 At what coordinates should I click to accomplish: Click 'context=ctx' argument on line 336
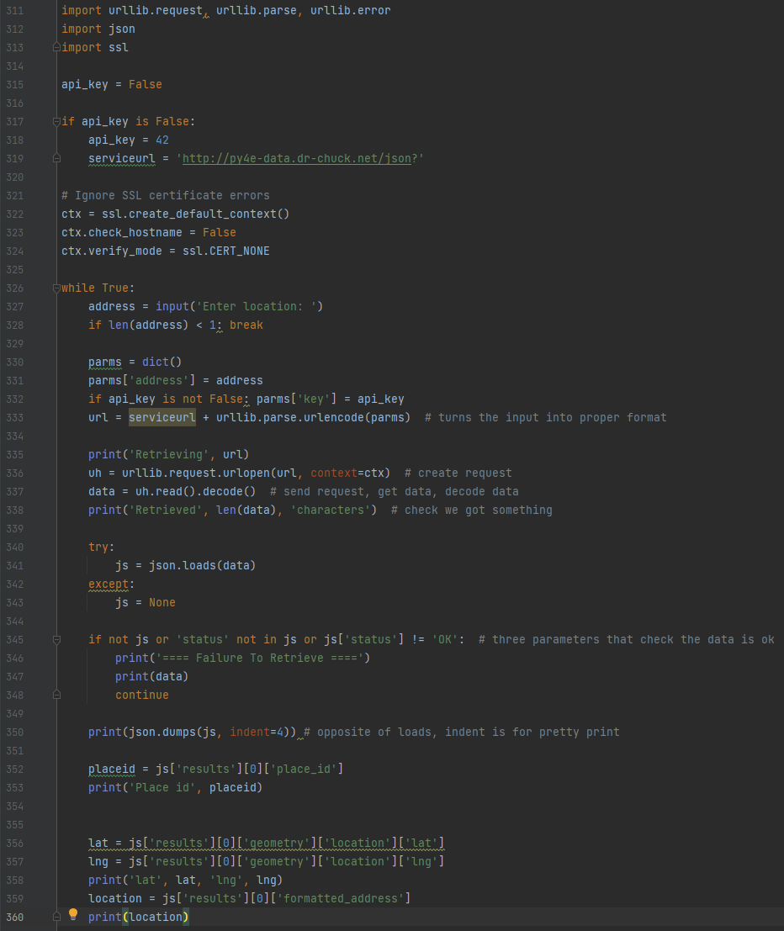pyautogui.click(x=347, y=473)
